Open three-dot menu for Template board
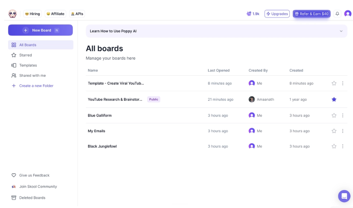The height and width of the screenshot is (208, 353). coord(343,83)
